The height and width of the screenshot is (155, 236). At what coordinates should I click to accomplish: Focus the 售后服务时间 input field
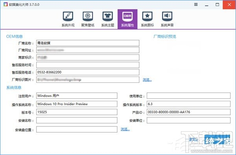(88, 65)
